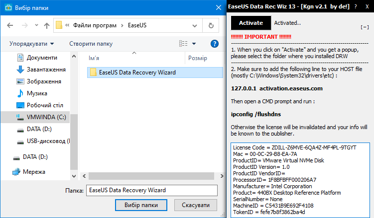The image size is (374, 218).
Task: Click the address bar folder icon
Action: pyautogui.click(x=59, y=25)
